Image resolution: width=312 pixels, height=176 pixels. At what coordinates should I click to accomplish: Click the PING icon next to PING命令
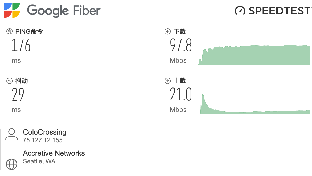(x=10, y=32)
